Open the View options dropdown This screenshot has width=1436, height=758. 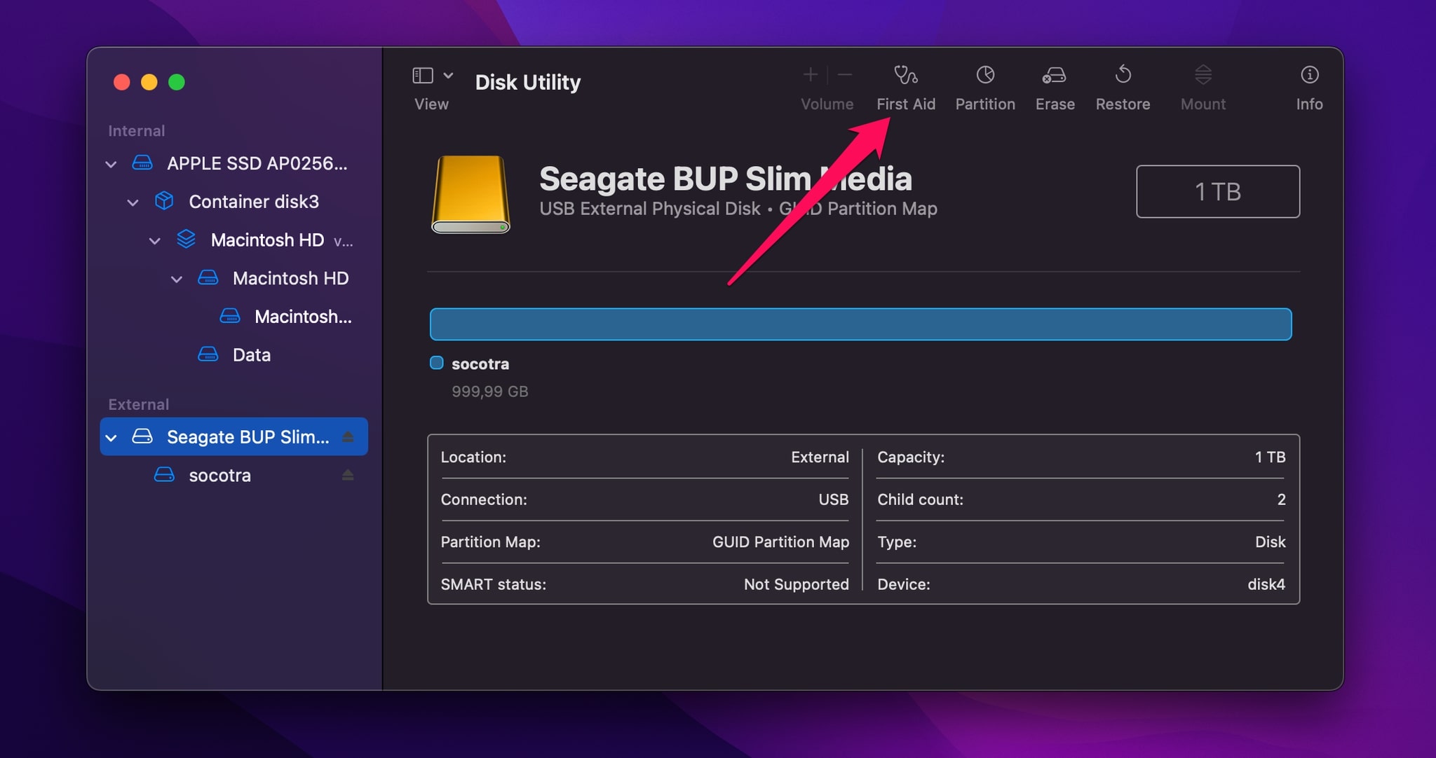pos(449,75)
